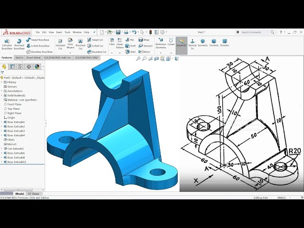Click the Save icon
Viewport: 304px width, 228px height.
(x=118, y=32)
